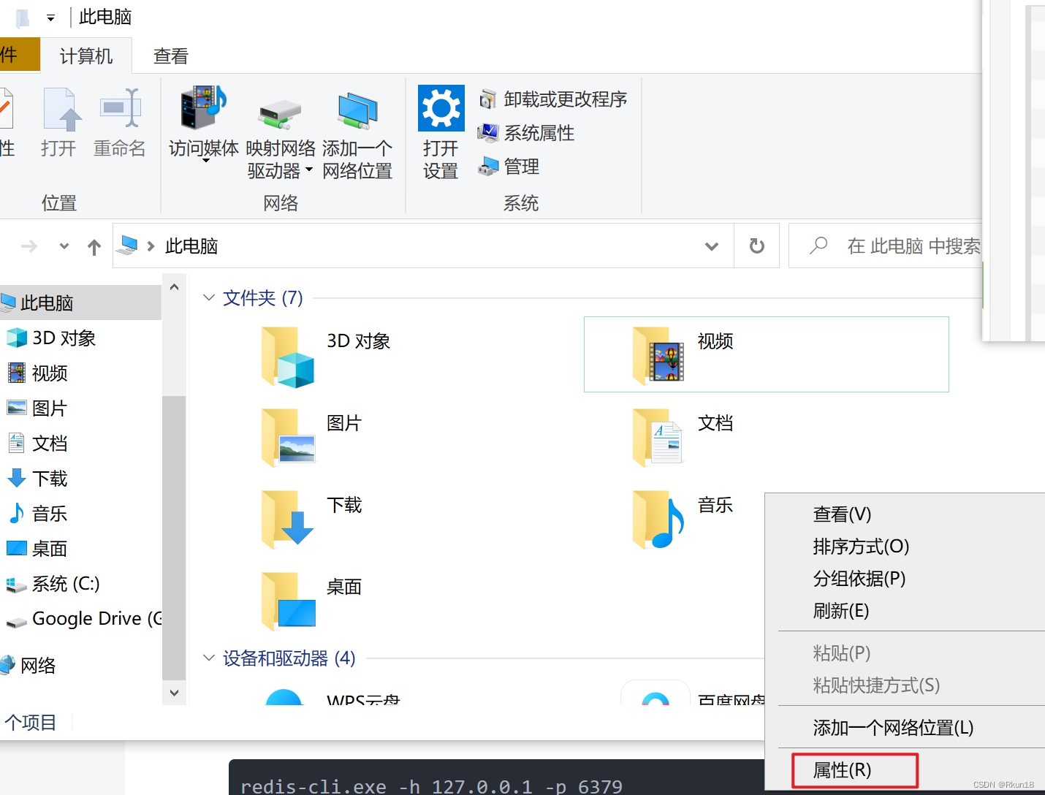
Task: Click 刷新(E) in the context menu
Action: 841,611
